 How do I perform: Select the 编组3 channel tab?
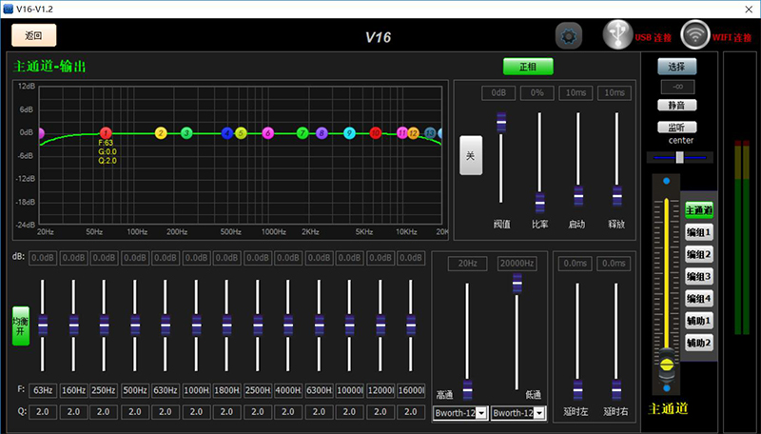(x=699, y=277)
